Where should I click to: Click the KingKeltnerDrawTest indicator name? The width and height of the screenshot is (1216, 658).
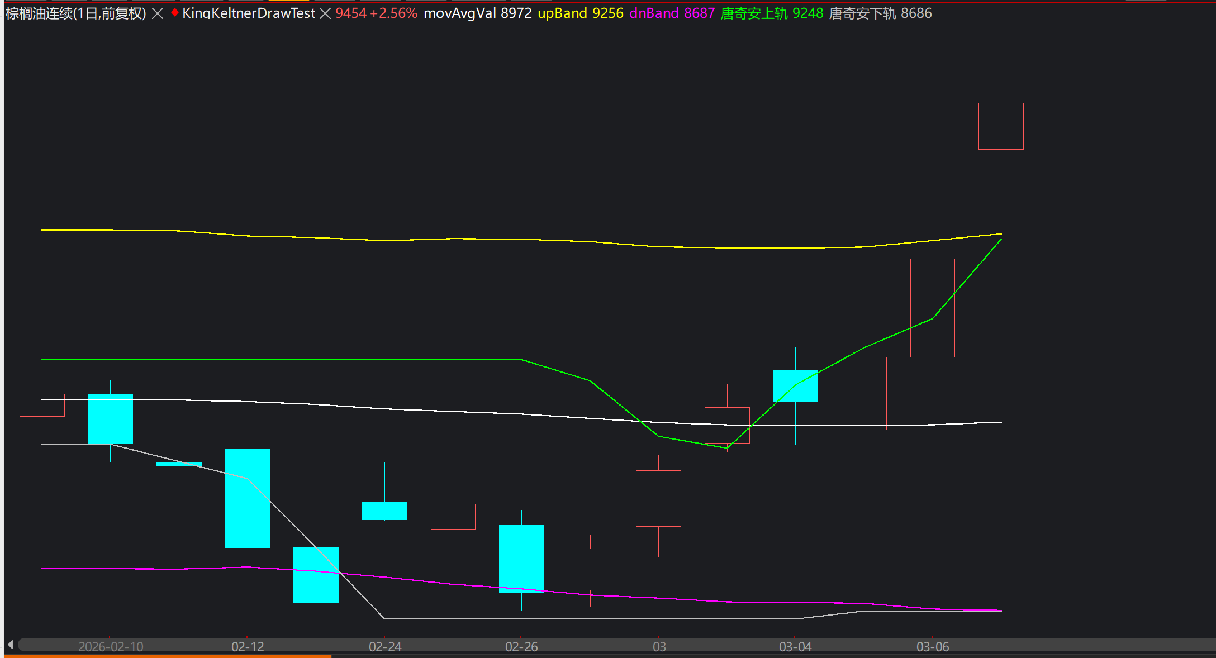coord(249,13)
